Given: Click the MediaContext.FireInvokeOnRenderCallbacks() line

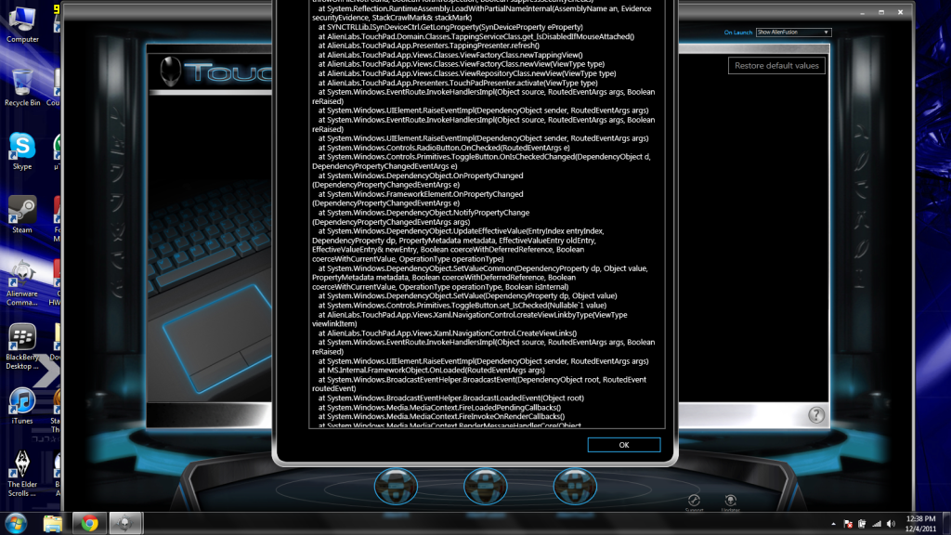Looking at the screenshot, I should pyautogui.click(x=441, y=416).
